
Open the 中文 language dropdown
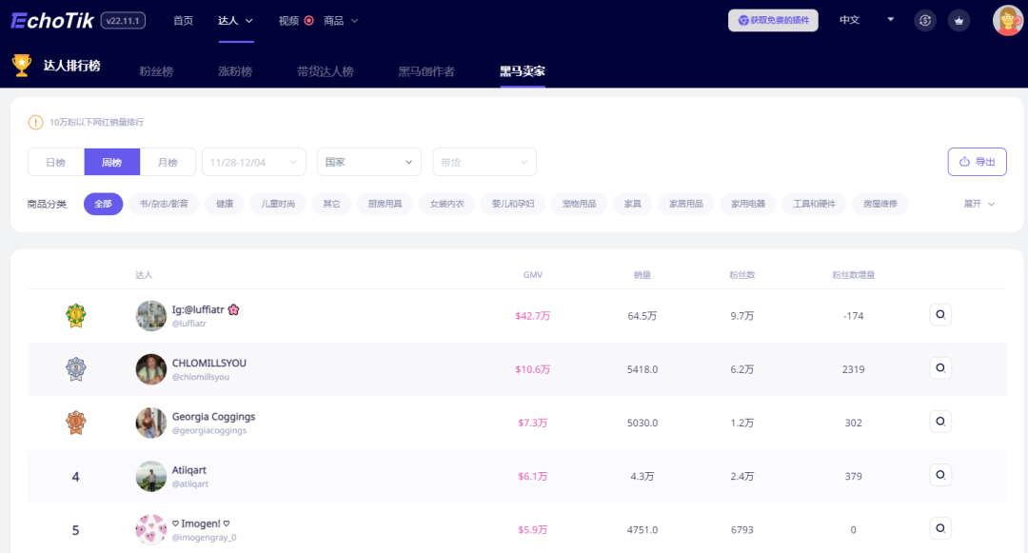point(867,20)
